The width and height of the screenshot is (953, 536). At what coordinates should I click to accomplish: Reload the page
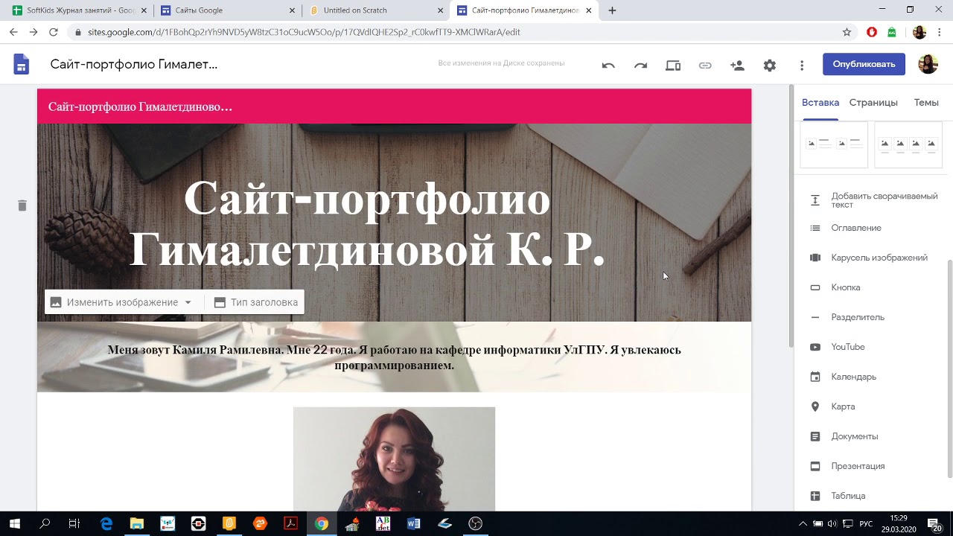pos(53,32)
